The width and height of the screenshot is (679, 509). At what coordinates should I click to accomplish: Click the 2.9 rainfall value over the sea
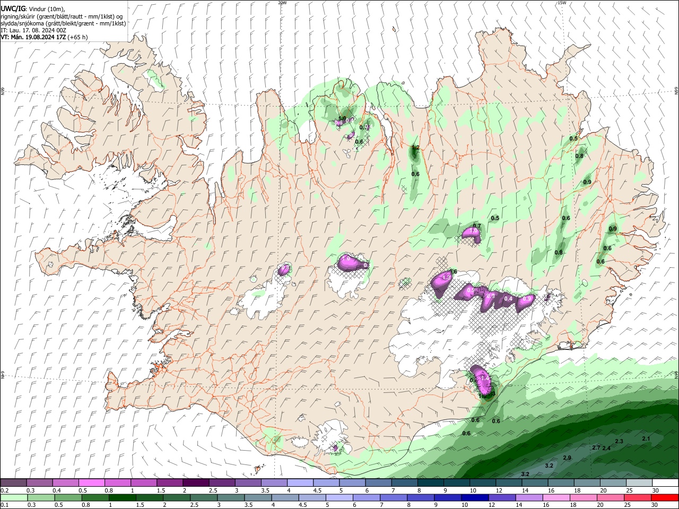[x=567, y=458]
